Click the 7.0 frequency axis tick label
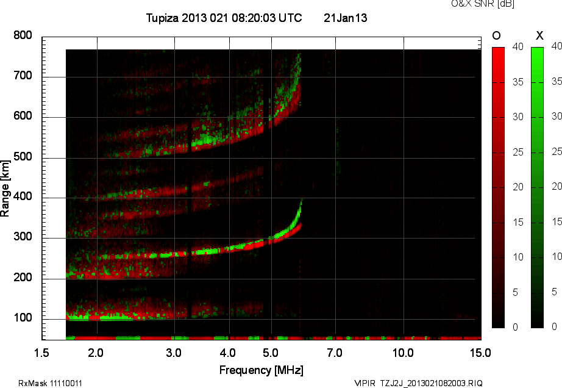562x388 pixels. [335, 353]
